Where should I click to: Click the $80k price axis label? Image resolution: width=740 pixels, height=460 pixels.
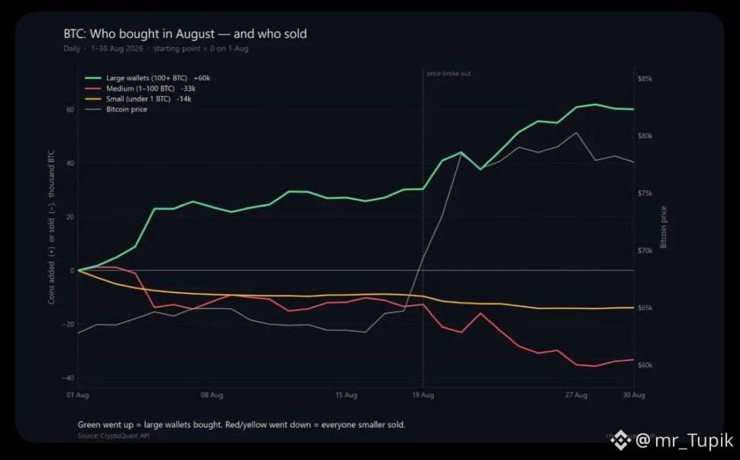[x=645, y=136]
